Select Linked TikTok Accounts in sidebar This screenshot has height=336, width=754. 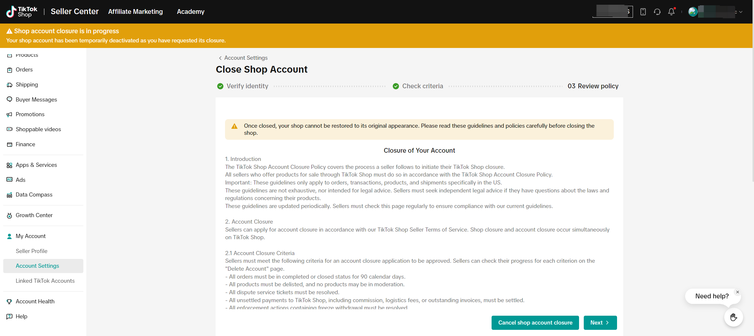pyautogui.click(x=45, y=281)
